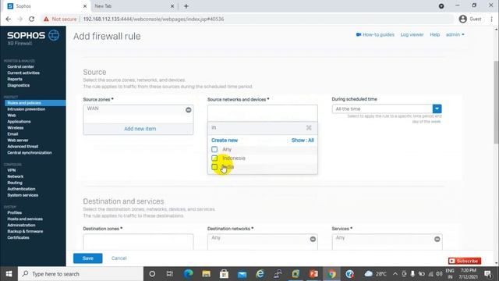Open Web protection section
The image size is (499, 281).
click(x=12, y=116)
